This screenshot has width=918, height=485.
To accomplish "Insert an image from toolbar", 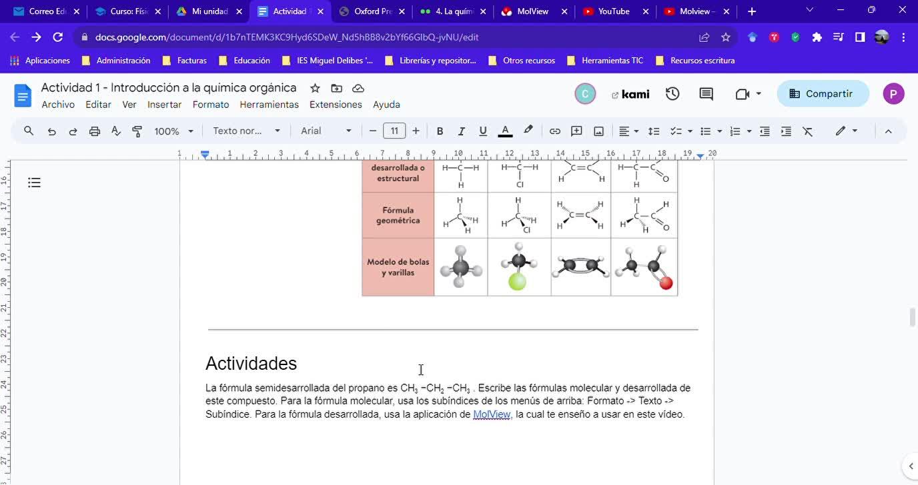I will (x=598, y=131).
